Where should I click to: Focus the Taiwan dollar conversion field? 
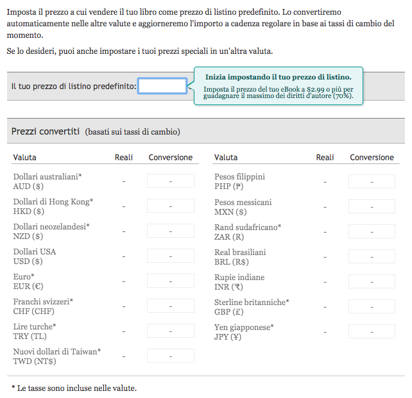point(171,356)
